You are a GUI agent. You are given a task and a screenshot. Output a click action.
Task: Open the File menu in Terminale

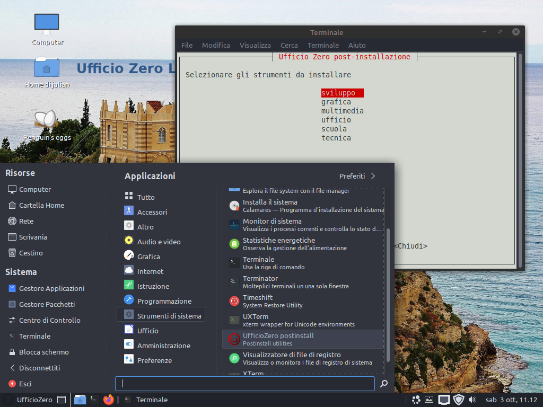click(187, 46)
